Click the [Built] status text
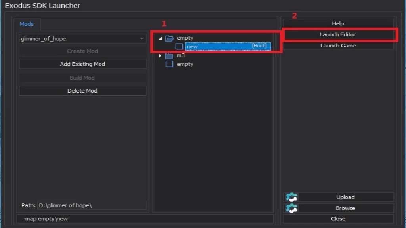This screenshot has width=406, height=228. 259,46
